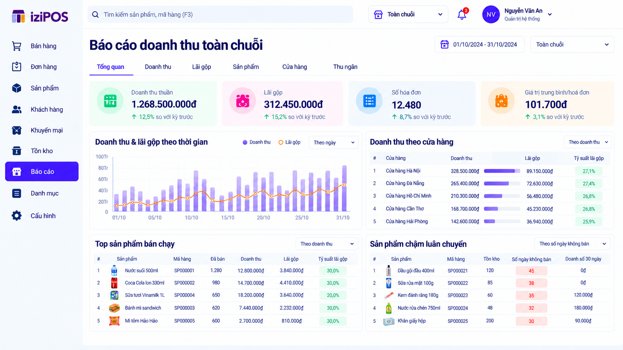
Task: Click the notification bell icon
Action: click(x=462, y=15)
